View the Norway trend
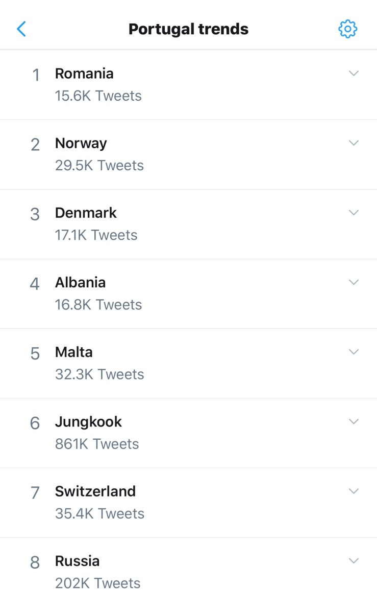The width and height of the screenshot is (377, 607). (x=81, y=143)
